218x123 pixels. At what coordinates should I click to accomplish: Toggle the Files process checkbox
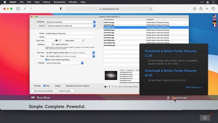pyautogui.click(x=45, y=86)
